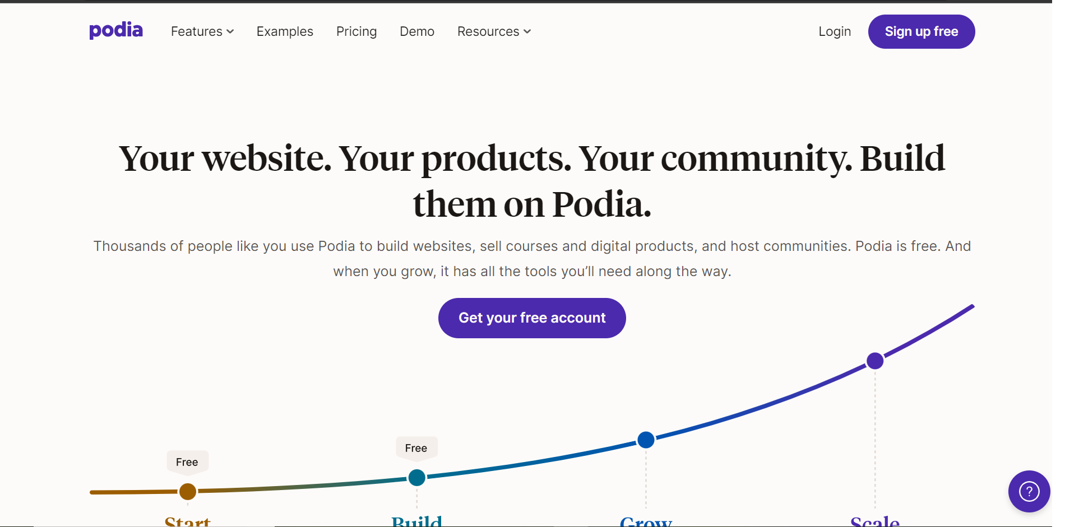Open the Examples page
The image size is (1065, 527).
point(285,31)
